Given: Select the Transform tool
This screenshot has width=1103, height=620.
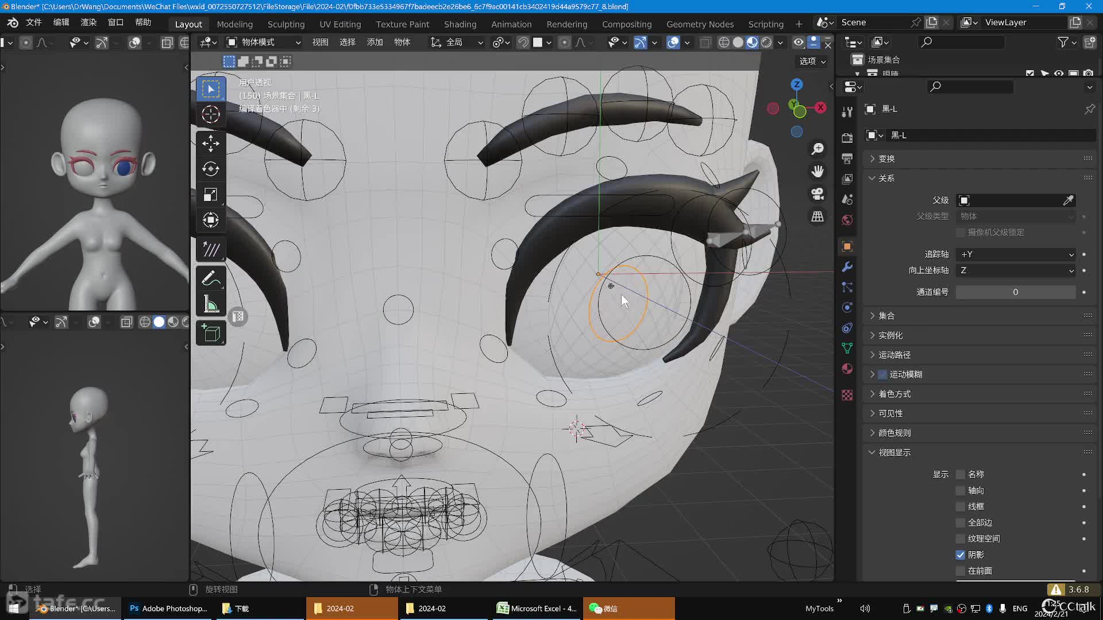Looking at the screenshot, I should click(211, 220).
